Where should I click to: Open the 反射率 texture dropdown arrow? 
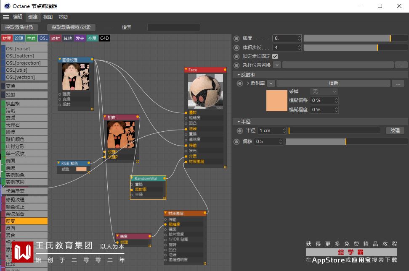271,83
